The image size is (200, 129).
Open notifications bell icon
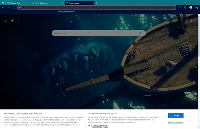click(x=186, y=21)
